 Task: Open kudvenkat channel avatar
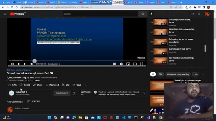[x=11, y=93]
